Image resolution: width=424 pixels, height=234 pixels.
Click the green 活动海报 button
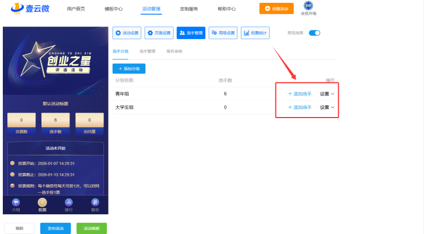92,228
